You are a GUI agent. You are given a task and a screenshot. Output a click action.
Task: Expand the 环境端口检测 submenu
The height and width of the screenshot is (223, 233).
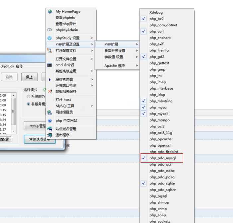click(92, 85)
